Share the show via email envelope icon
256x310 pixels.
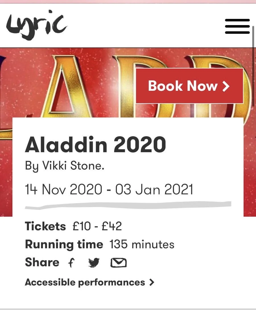point(118,263)
